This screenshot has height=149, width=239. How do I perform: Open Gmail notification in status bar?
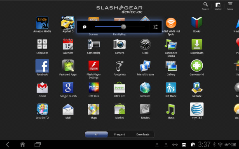tap(184, 144)
